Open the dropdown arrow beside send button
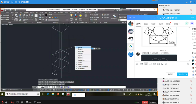Image resolution: width=196 pixels, height=104 pixels. click(186, 74)
